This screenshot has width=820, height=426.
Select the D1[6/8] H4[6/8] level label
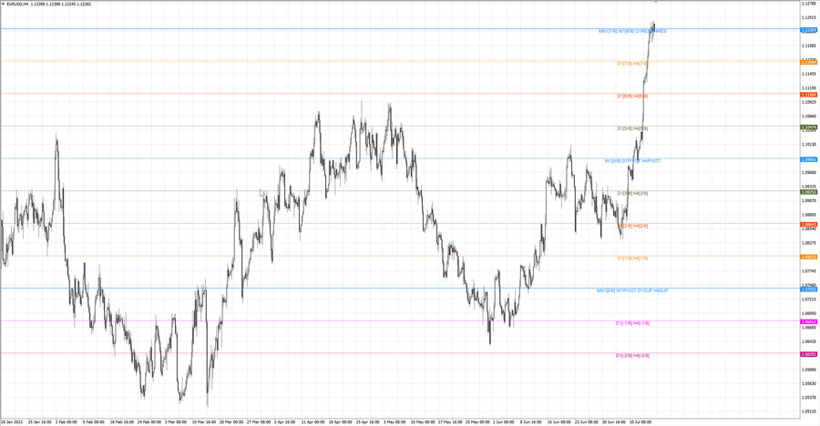point(632,96)
